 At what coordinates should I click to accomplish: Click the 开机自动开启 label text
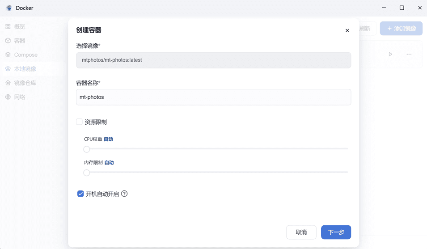click(102, 194)
